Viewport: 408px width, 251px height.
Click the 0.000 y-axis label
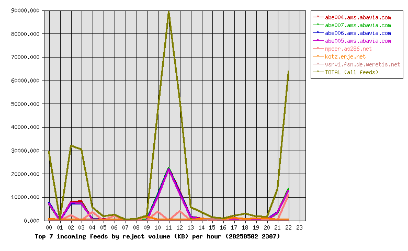[x=31, y=221]
